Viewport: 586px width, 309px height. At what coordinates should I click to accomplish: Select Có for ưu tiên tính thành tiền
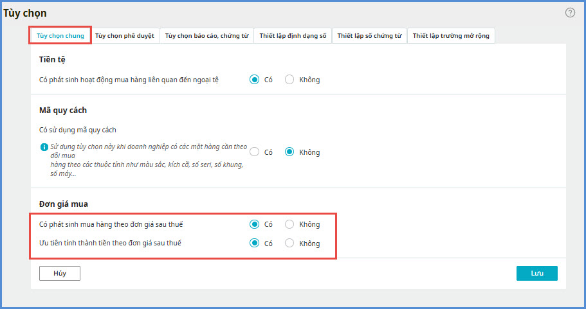tap(255, 243)
